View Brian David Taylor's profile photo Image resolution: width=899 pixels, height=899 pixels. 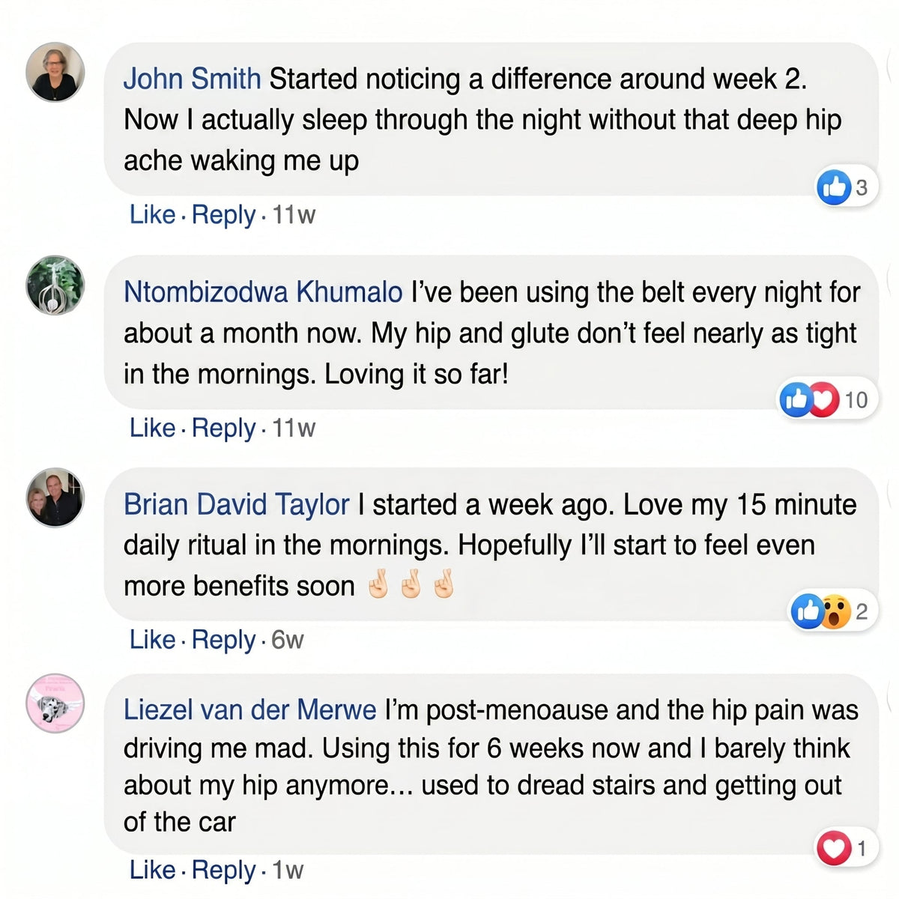point(55,497)
